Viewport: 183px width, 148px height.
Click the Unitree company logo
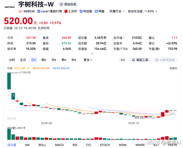[x=10, y=7]
